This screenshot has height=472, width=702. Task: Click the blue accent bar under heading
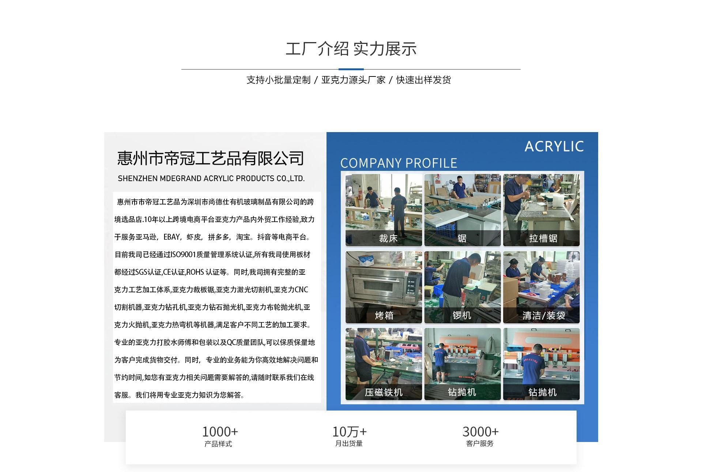351,69
